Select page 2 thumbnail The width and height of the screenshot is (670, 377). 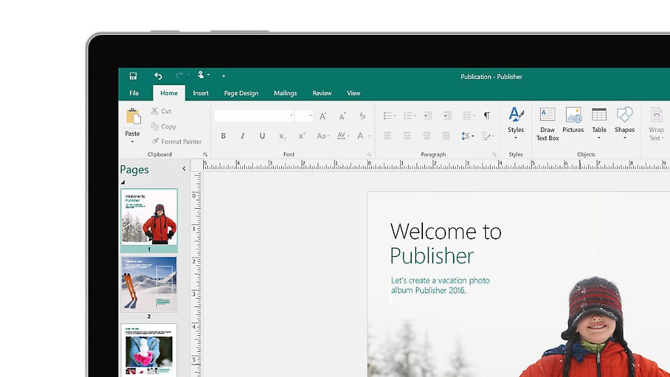pos(149,285)
